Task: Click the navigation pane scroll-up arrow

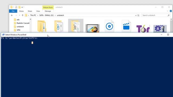Action: click(x=31, y=19)
